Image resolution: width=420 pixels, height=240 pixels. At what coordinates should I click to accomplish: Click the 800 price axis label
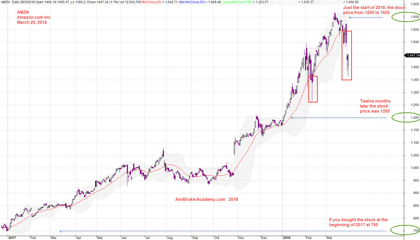tap(416, 218)
